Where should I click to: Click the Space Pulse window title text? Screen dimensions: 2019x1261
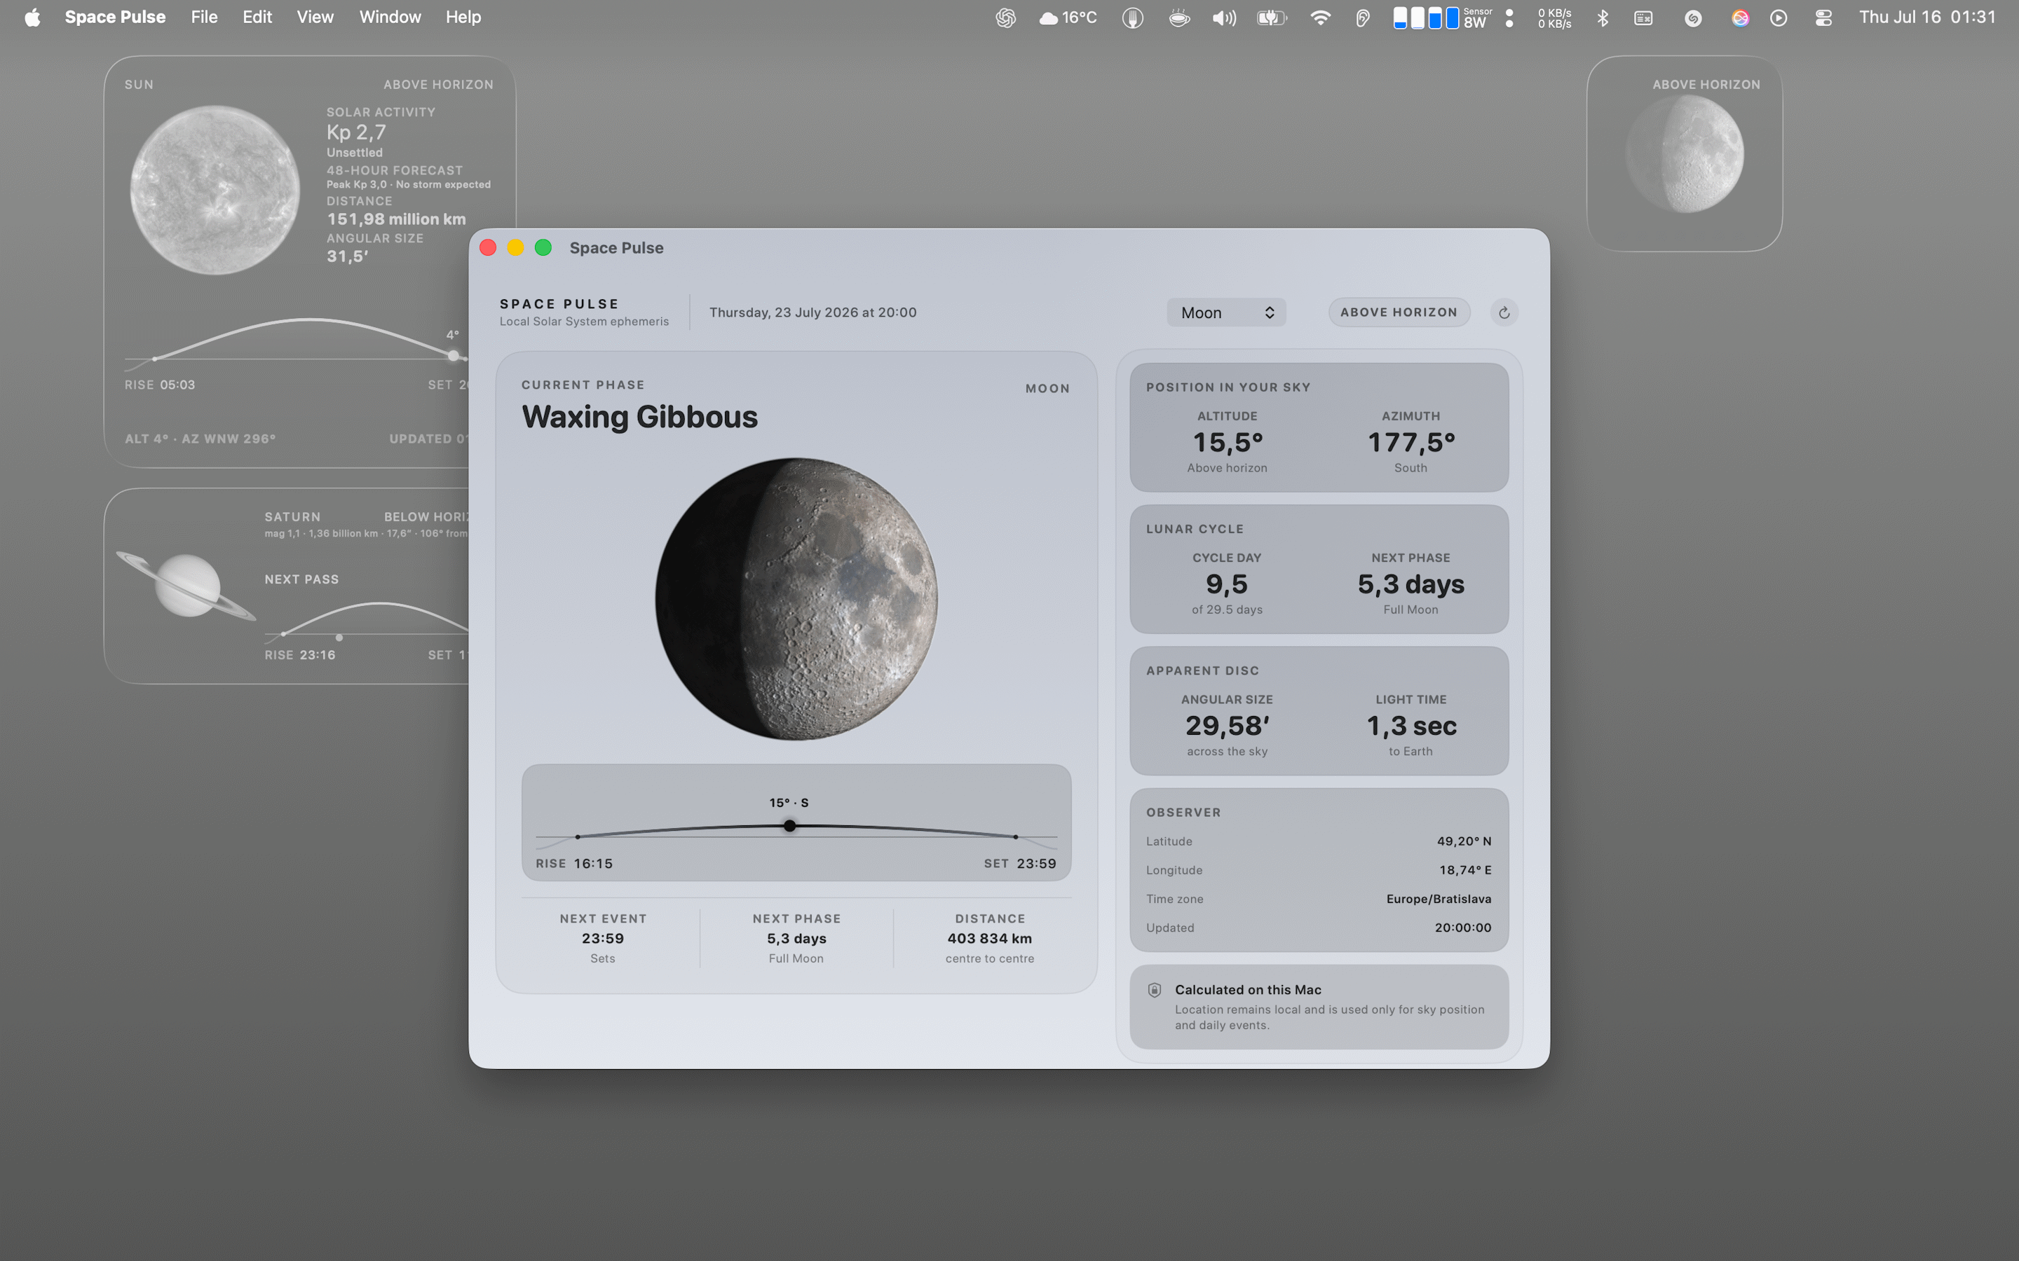616,248
